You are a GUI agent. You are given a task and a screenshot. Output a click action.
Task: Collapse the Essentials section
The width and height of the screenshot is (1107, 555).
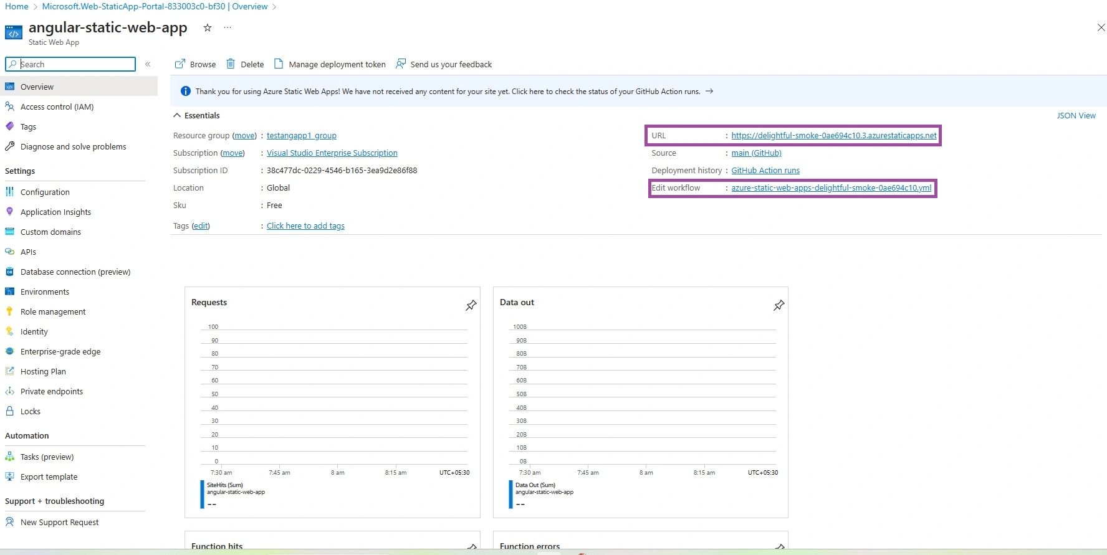tap(178, 115)
